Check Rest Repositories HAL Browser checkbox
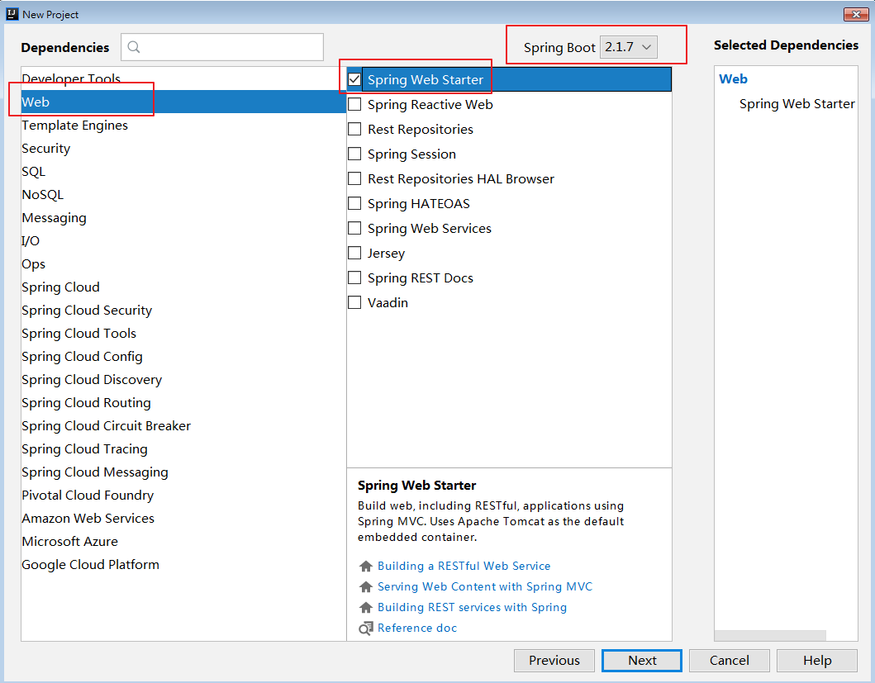 point(354,178)
